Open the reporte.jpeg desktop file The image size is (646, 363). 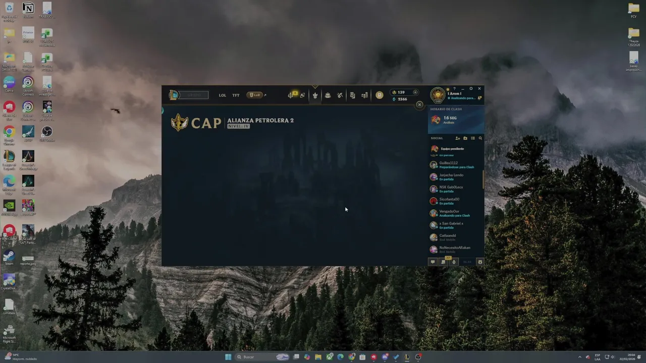[x=28, y=260]
